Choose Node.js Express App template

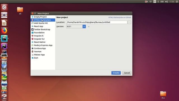[x=43, y=45]
